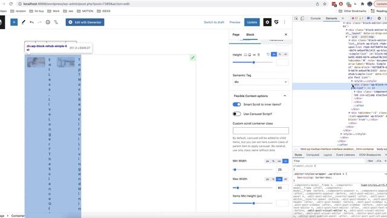Collapse the selected wp-block-rehub div node
387x218 pixels.
coord(352,85)
